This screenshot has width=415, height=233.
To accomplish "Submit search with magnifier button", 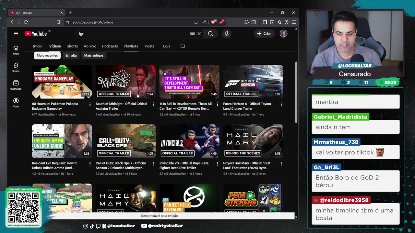I will [x=210, y=34].
